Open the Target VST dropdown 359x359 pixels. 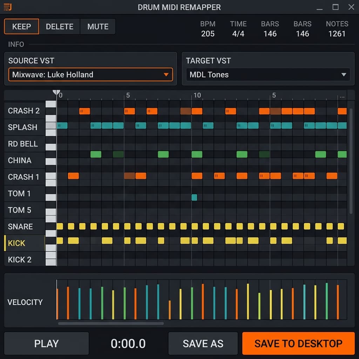tap(268, 74)
